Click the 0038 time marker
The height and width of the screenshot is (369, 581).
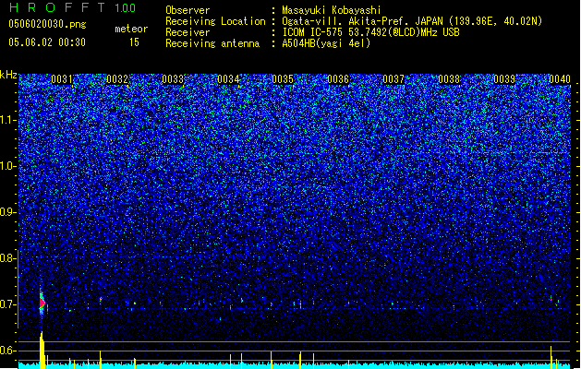[x=449, y=79]
